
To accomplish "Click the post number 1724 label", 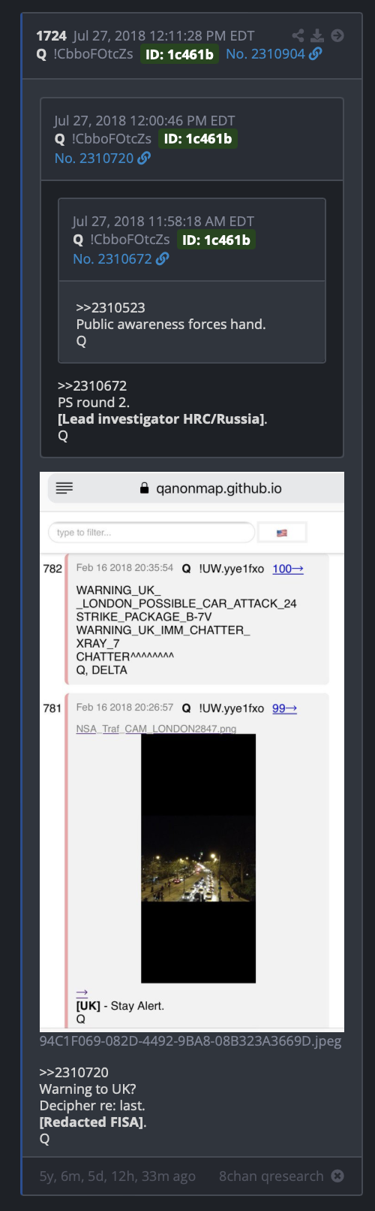I will point(51,35).
